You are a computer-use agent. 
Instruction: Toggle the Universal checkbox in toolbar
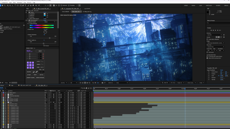pos(61,5)
